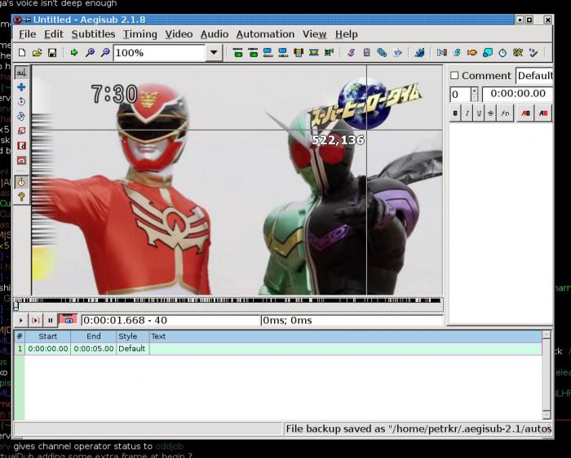Screen dimensions: 571x458
Task: Save subtitles with the floppy disk icon
Action: pos(52,53)
